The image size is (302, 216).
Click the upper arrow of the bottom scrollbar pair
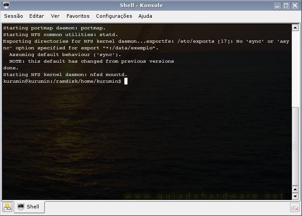295,189
